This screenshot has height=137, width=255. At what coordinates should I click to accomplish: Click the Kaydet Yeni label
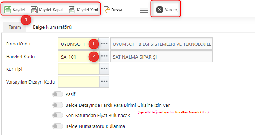[88, 10]
